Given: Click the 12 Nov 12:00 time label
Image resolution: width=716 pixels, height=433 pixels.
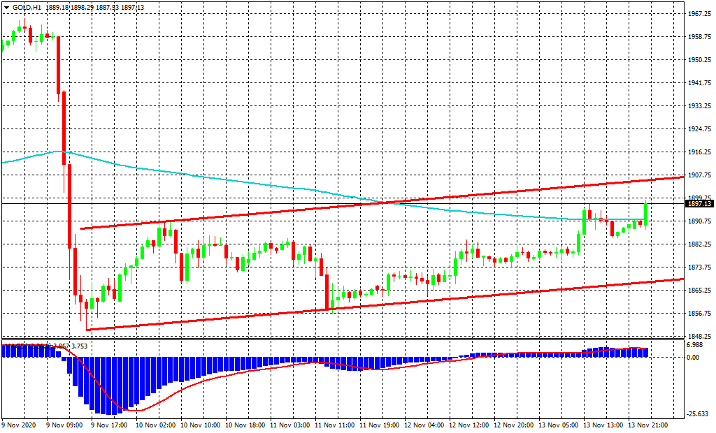Looking at the screenshot, I should [467, 424].
